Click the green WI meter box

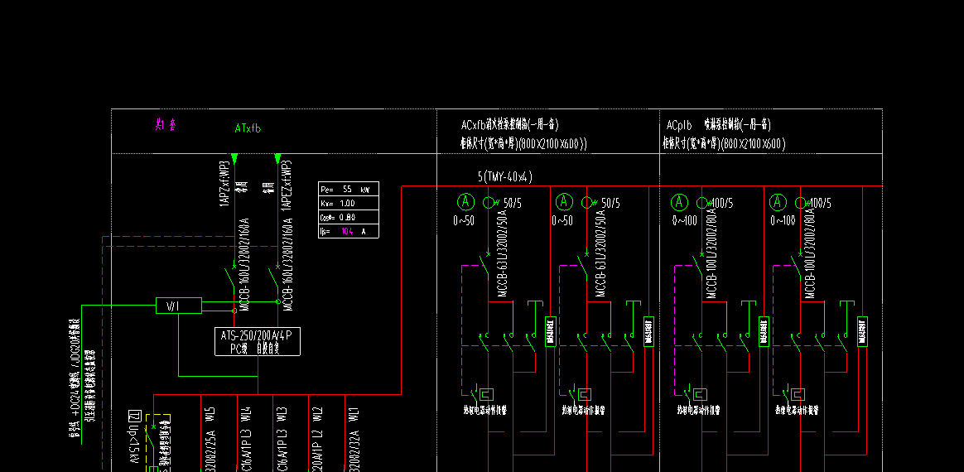point(179,306)
